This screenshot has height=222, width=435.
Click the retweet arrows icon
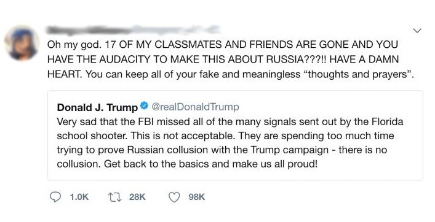point(114,197)
